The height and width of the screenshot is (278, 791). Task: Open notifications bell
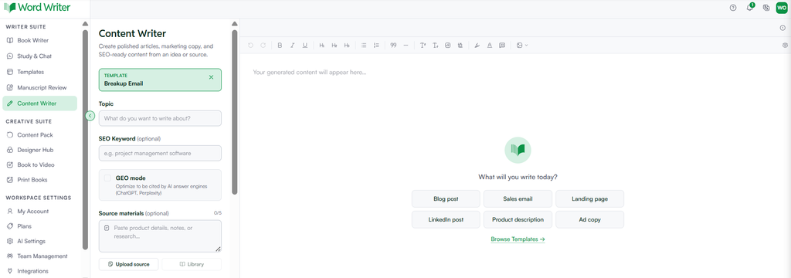point(749,8)
